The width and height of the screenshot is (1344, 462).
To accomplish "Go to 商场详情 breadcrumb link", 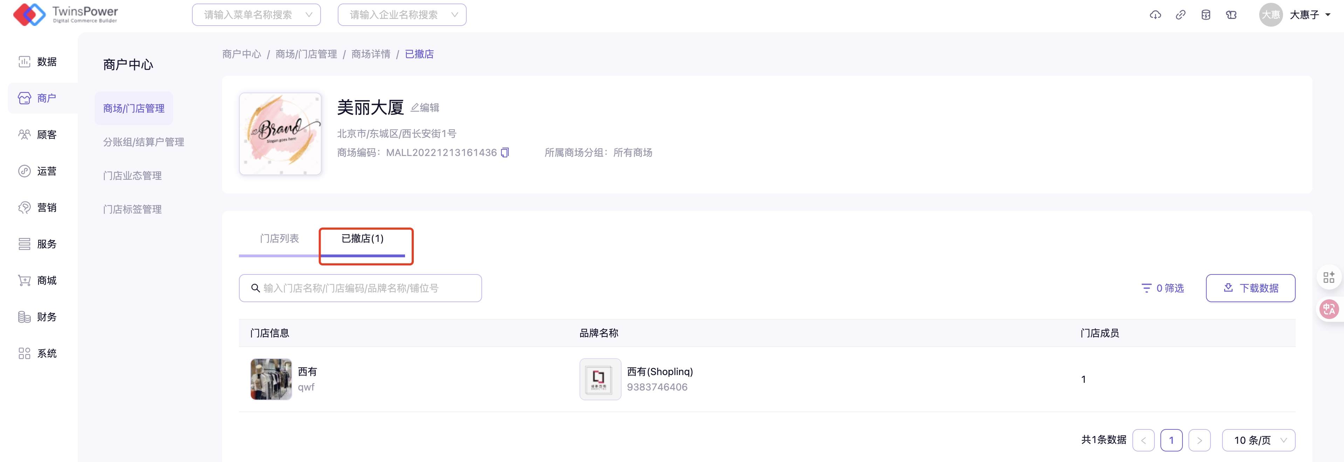I will tap(370, 54).
